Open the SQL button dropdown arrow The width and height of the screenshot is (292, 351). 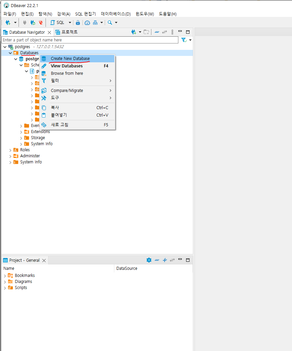[70, 23]
